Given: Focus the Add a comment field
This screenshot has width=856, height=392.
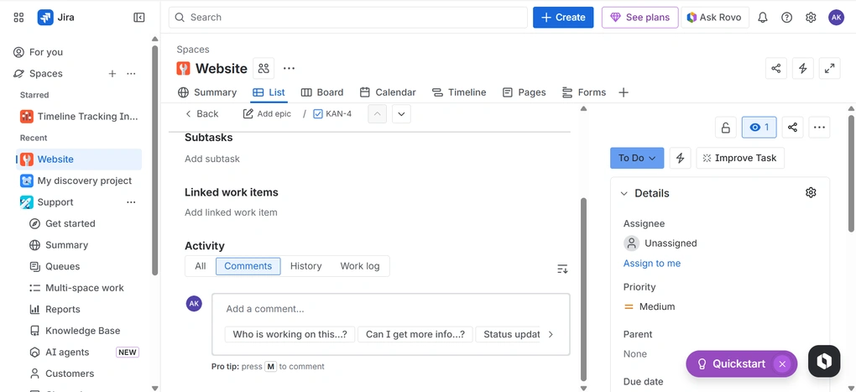Looking at the screenshot, I should pyautogui.click(x=390, y=309).
